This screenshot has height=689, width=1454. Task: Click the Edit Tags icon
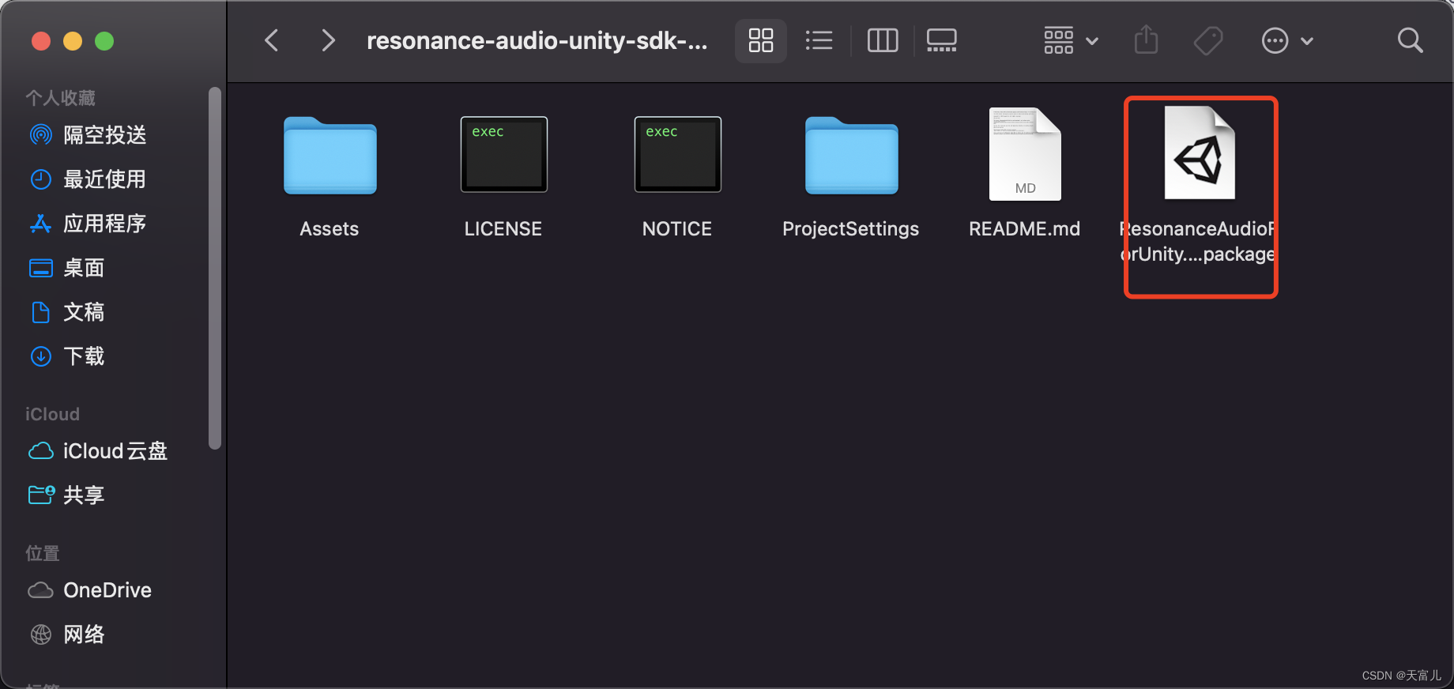[1208, 40]
